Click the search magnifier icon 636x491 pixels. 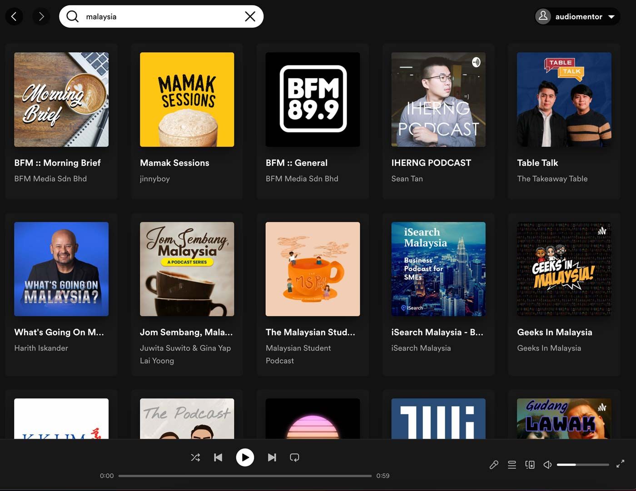pyautogui.click(x=72, y=16)
